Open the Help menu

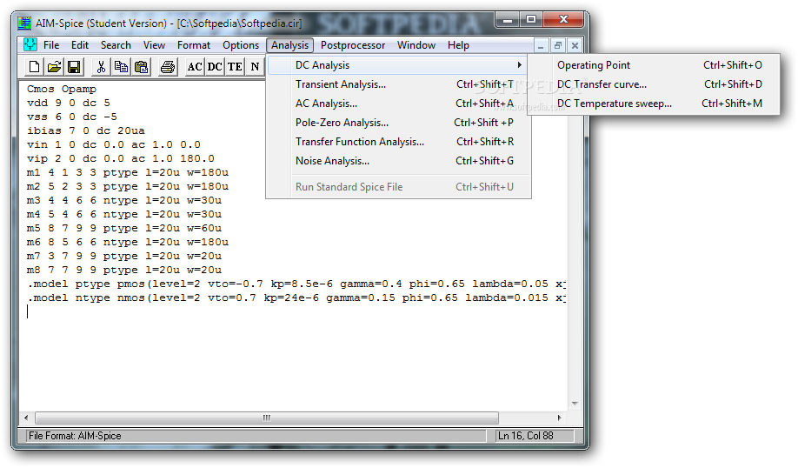(x=458, y=45)
